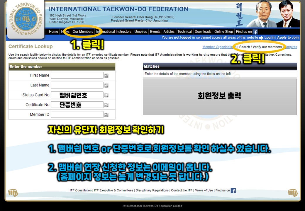Click search icon next to Certificate No
This screenshot has height=211, width=305.
click(106, 105)
